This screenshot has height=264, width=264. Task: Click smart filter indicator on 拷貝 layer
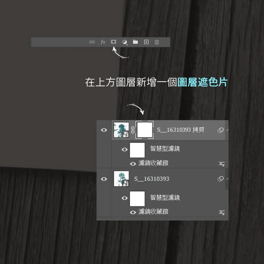click(x=221, y=130)
